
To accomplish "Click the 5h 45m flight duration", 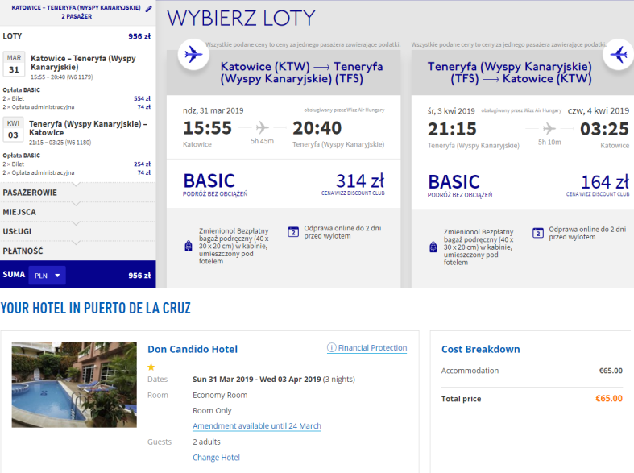I will (x=262, y=141).
